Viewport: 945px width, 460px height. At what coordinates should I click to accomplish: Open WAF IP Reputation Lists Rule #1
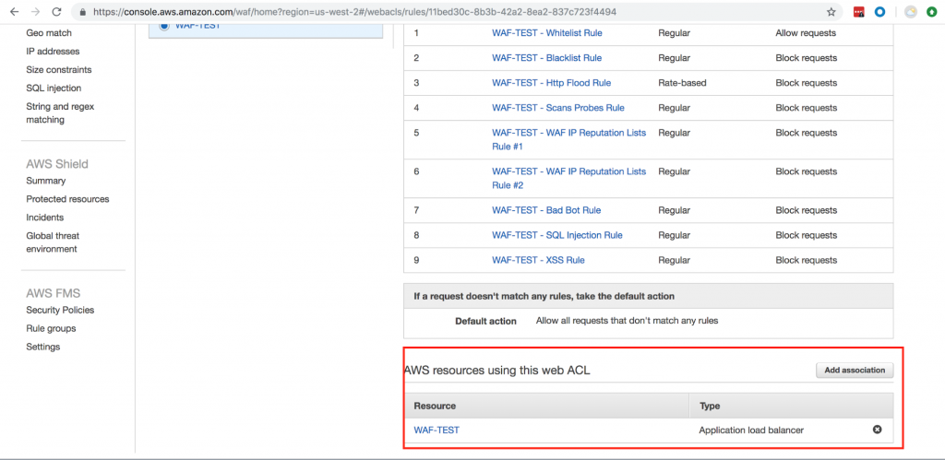[x=568, y=140]
